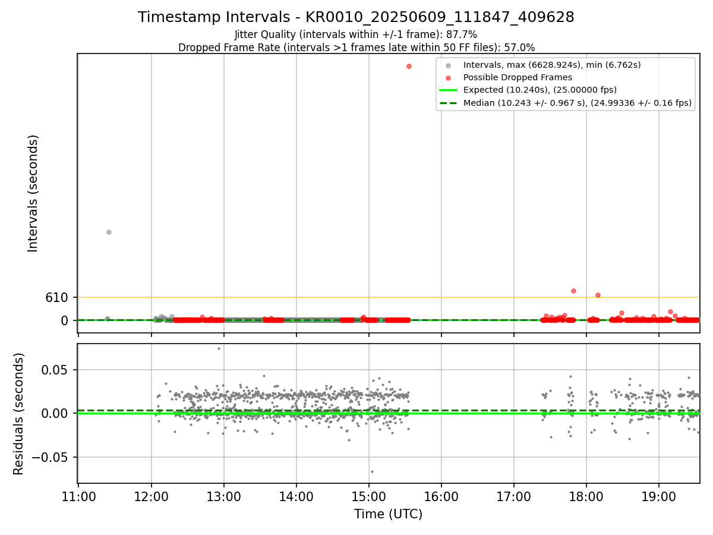Select the 'Jitter Quality' 87.7% subtitle line
Image resolution: width=713 pixels, height=535 pixels.
(356, 34)
